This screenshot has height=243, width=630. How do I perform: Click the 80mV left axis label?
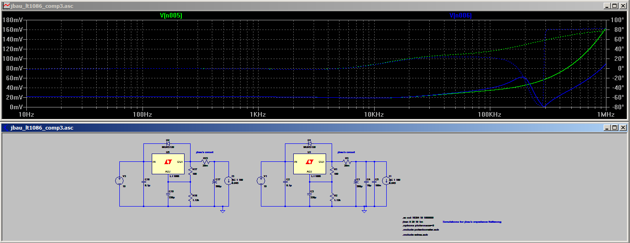click(x=14, y=68)
